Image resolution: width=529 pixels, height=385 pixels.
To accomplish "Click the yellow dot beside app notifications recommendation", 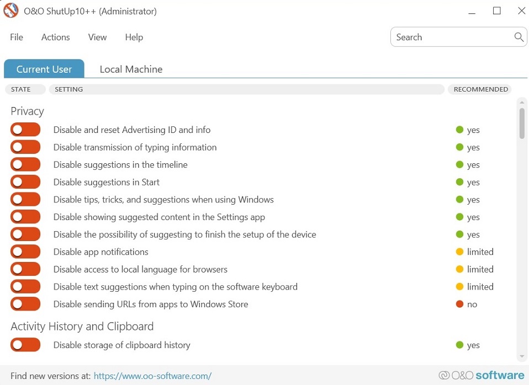I will pos(459,252).
